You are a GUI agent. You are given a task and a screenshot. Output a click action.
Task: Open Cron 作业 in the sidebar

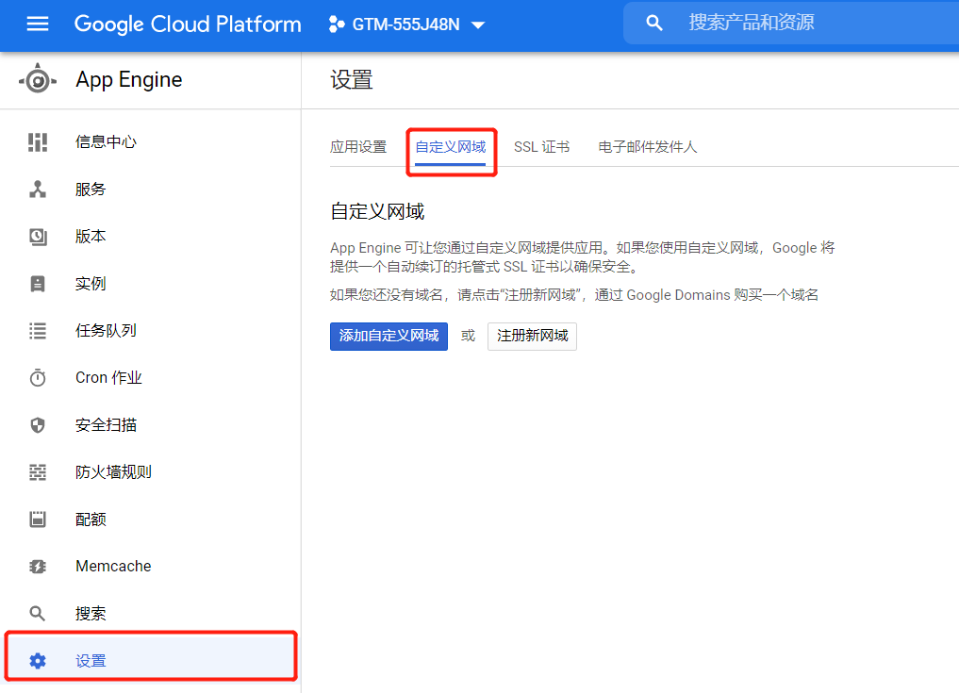(x=151, y=377)
